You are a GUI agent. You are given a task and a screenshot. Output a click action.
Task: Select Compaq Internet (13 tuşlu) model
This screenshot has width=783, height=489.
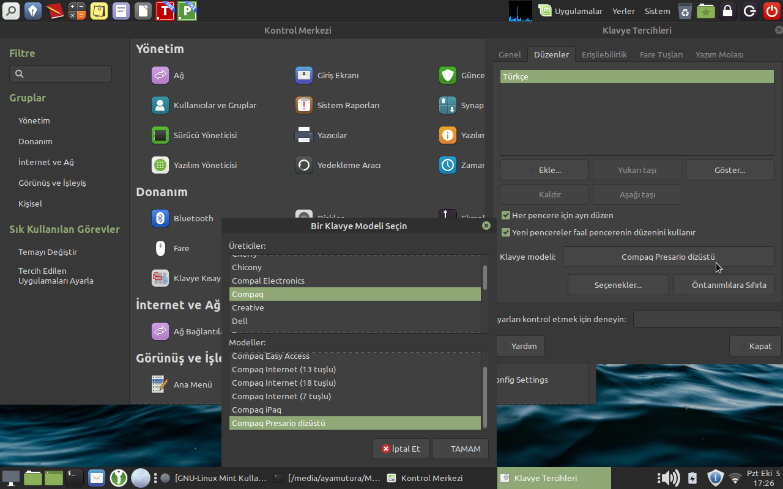point(355,369)
